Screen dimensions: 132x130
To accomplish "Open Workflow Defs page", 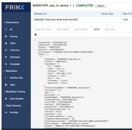I will point(16,78).
